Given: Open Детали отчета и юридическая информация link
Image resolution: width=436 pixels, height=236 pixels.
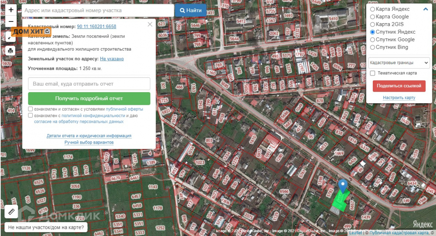Looking at the screenshot, I should (89, 136).
